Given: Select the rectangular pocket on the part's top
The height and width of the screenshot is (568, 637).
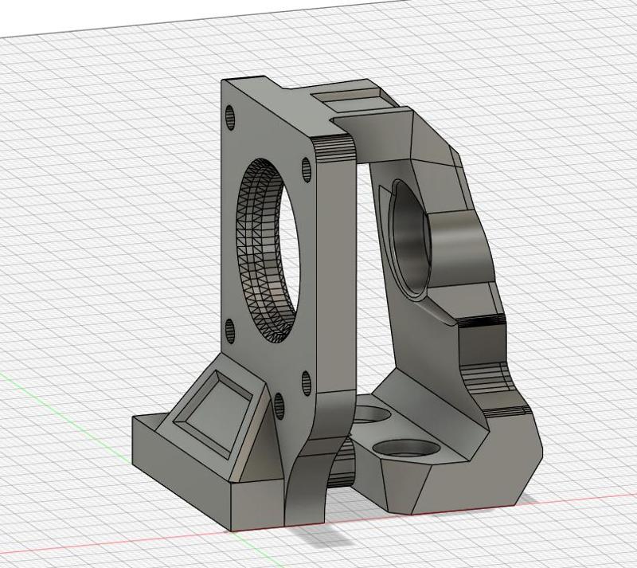Looking at the screenshot, I should pos(354,99).
